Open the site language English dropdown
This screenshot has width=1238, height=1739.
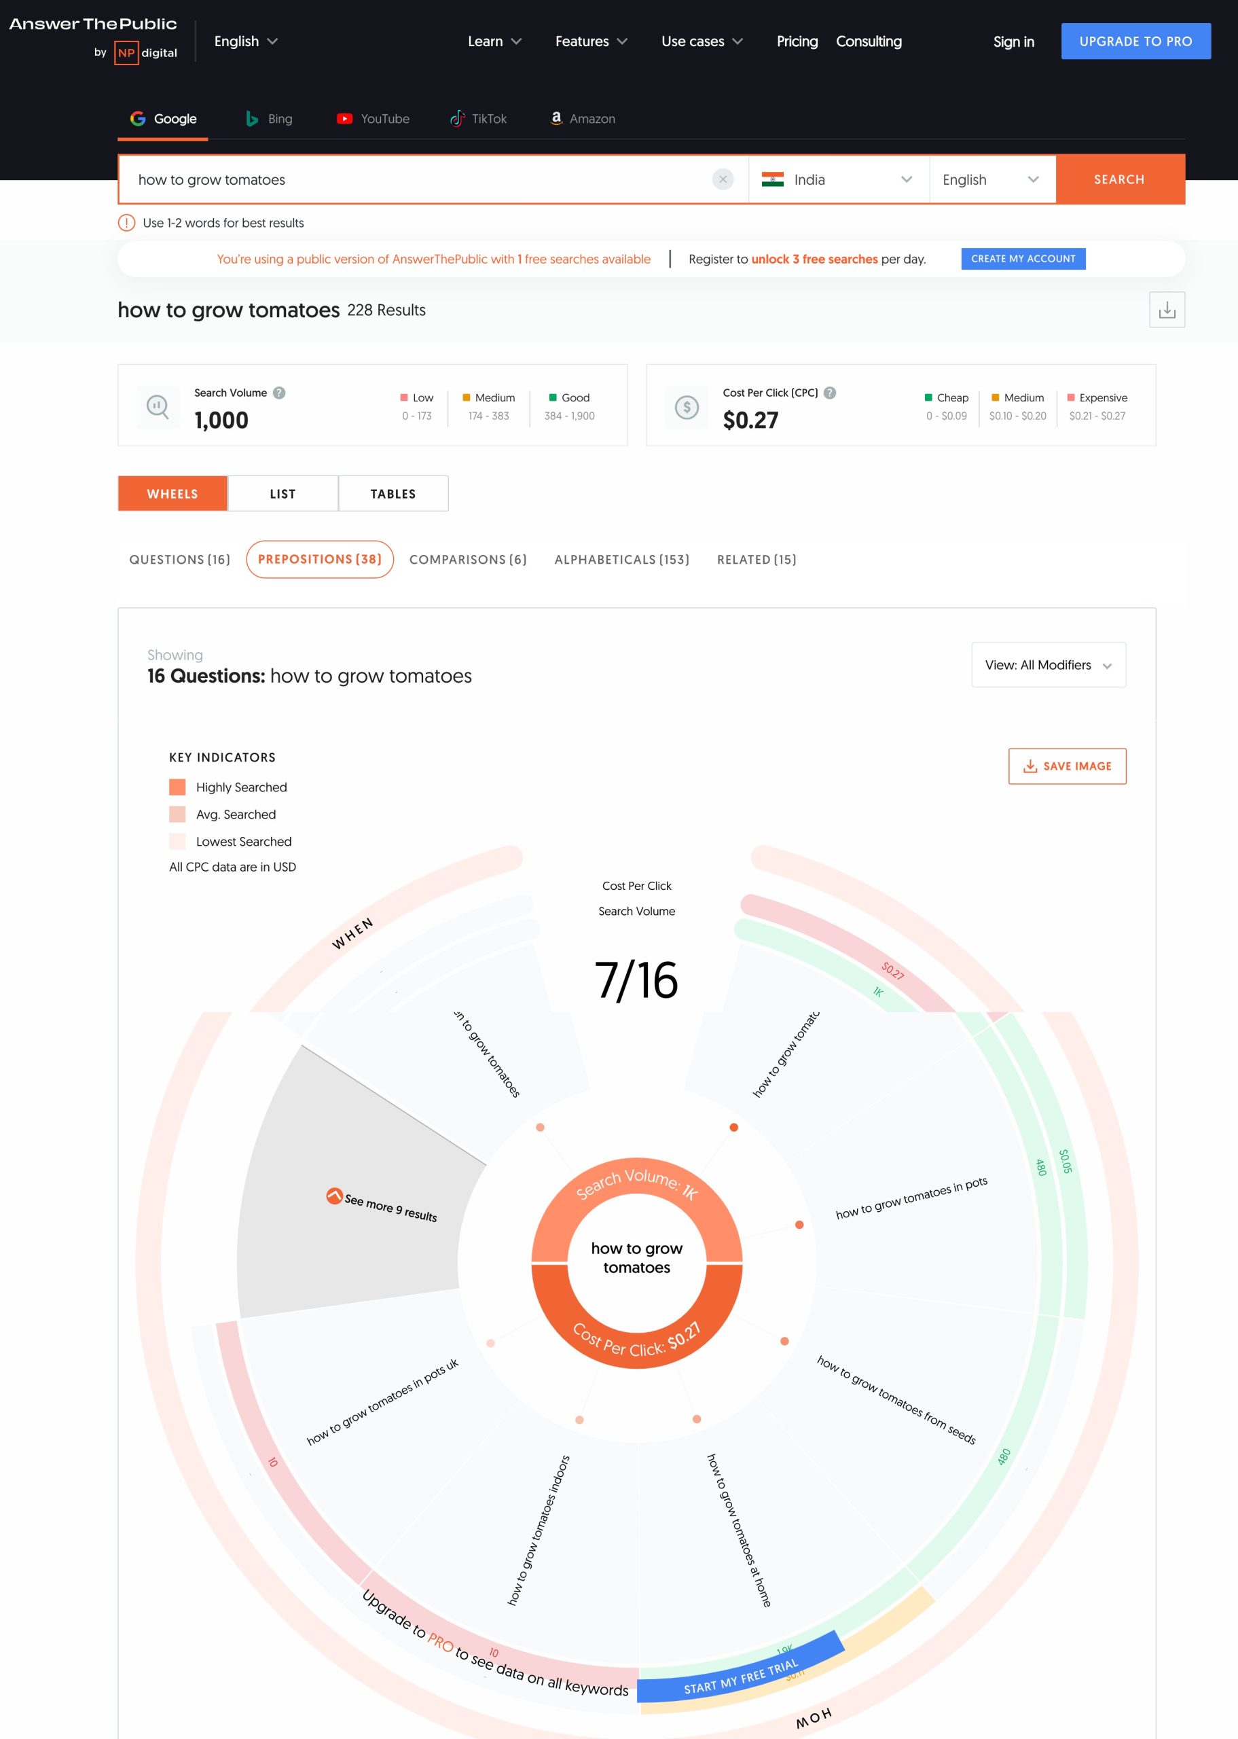(245, 41)
